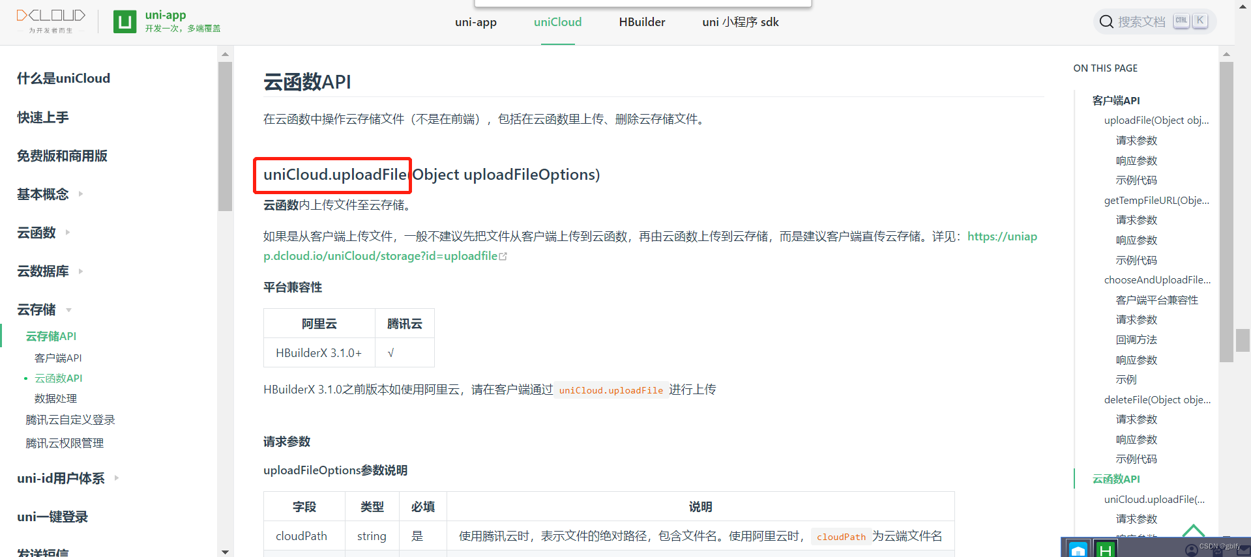Image resolution: width=1251 pixels, height=557 pixels.
Task: Click the user account icon in taskbar
Action: (x=1191, y=550)
